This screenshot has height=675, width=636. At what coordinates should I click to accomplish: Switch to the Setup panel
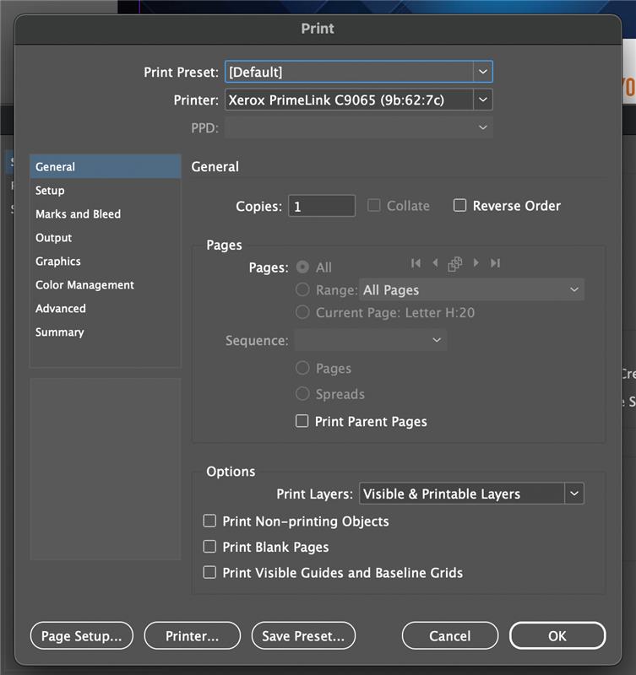[49, 190]
